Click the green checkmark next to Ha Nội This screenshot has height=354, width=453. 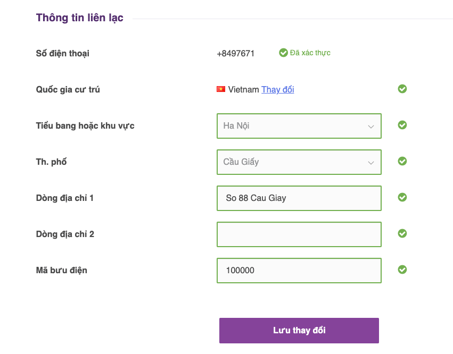tap(402, 125)
